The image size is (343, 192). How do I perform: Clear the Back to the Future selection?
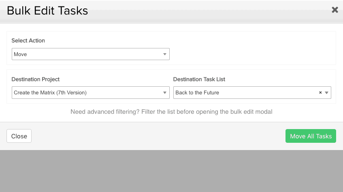coord(320,93)
